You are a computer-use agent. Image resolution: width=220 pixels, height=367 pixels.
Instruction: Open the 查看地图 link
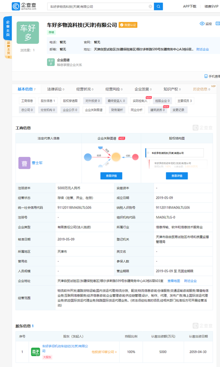174,281
